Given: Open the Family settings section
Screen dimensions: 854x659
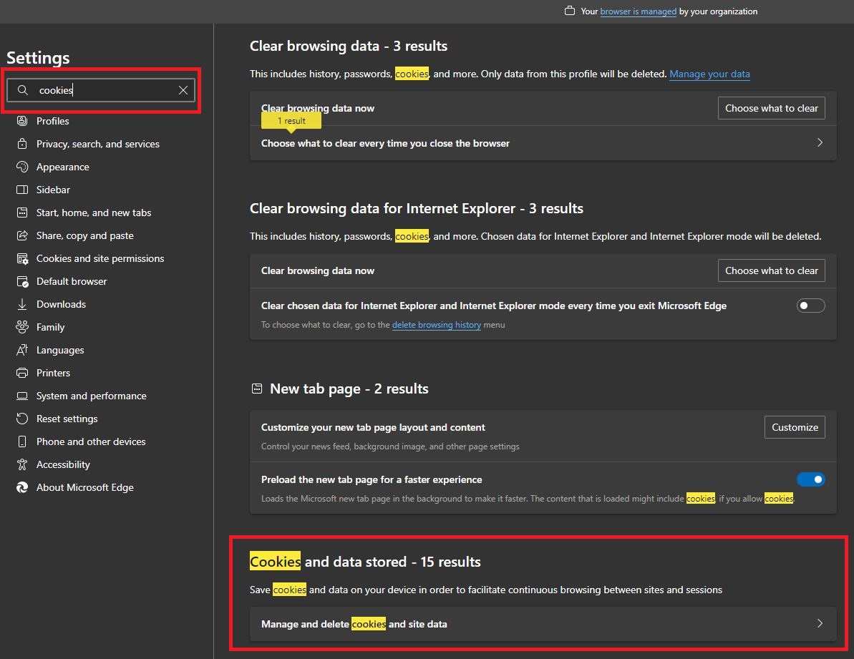Looking at the screenshot, I should point(50,327).
